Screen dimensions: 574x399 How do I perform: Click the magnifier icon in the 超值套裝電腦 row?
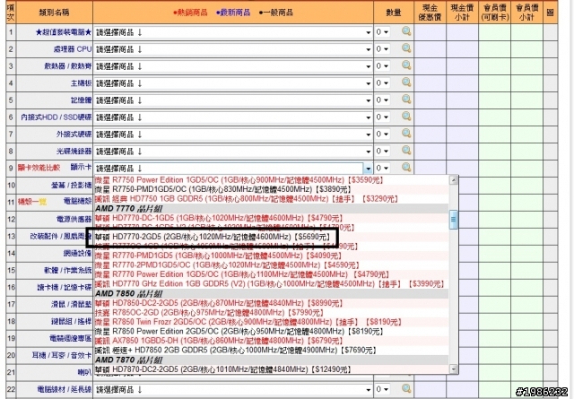point(406,31)
